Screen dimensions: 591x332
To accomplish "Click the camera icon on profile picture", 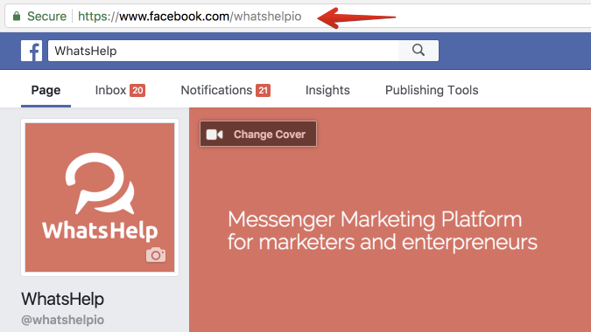I will click(156, 255).
